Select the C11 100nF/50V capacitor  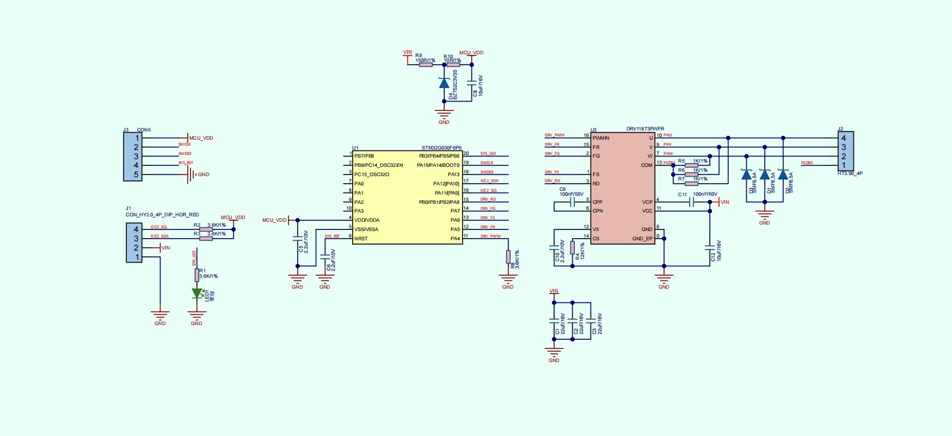691,202
